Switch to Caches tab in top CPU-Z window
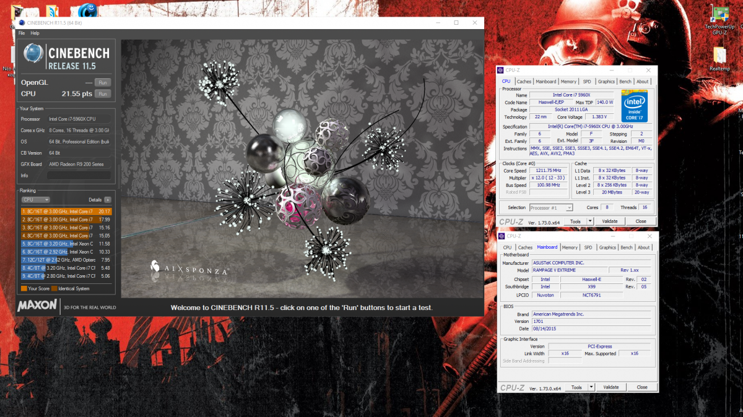 524,81
